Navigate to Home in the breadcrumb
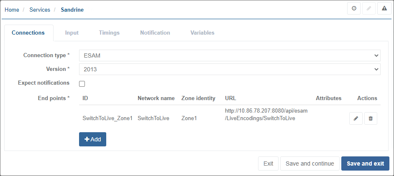Viewport: 394px width, 176px height. (x=12, y=10)
